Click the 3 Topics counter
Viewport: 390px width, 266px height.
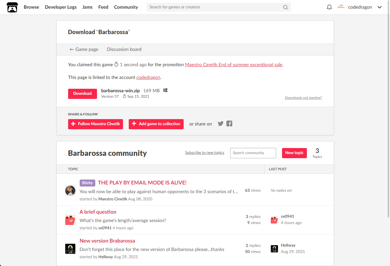pyautogui.click(x=317, y=153)
